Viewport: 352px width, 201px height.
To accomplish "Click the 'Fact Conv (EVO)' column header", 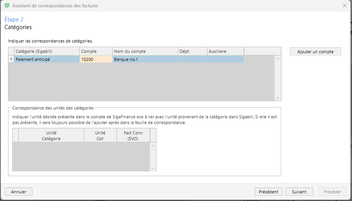I will (x=133, y=136).
